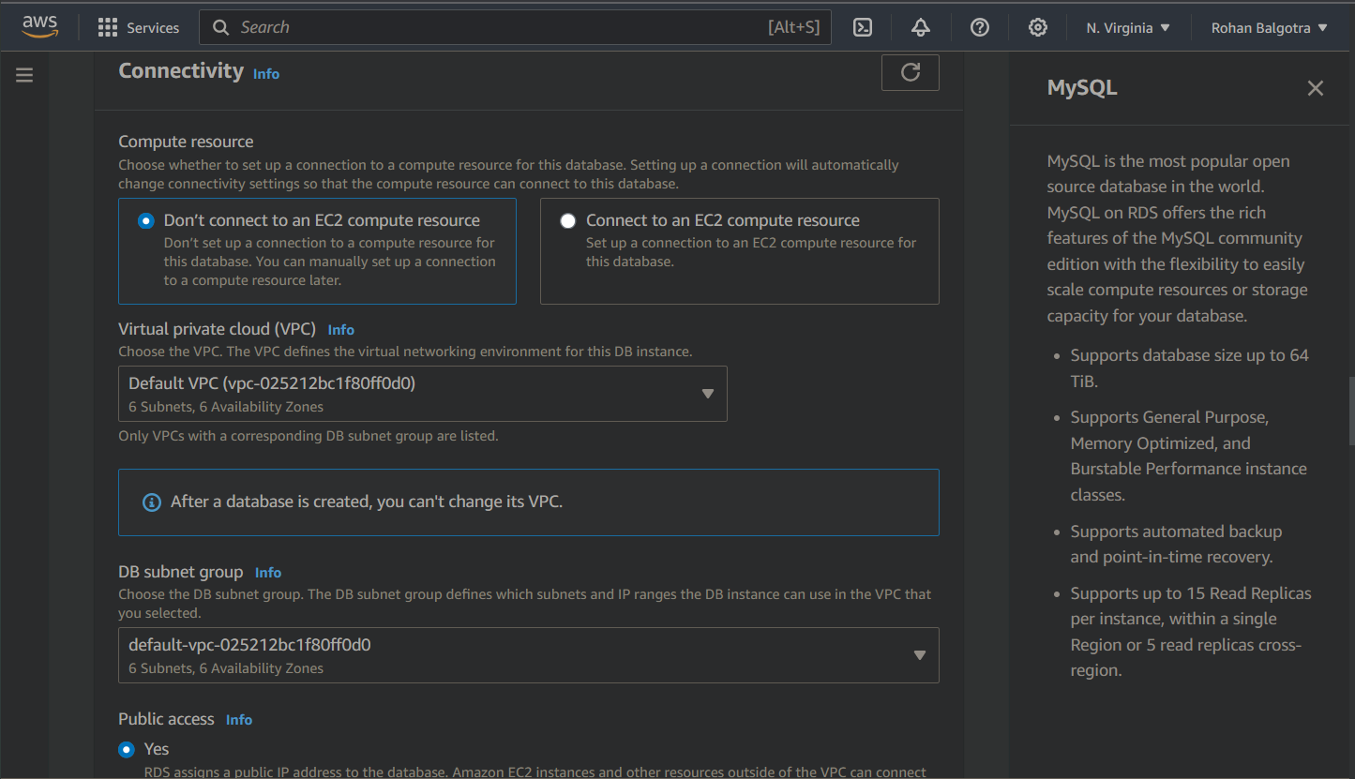Click 'Supports database size up to 64 TiB' bullet
The height and width of the screenshot is (779, 1355).
tap(1189, 368)
